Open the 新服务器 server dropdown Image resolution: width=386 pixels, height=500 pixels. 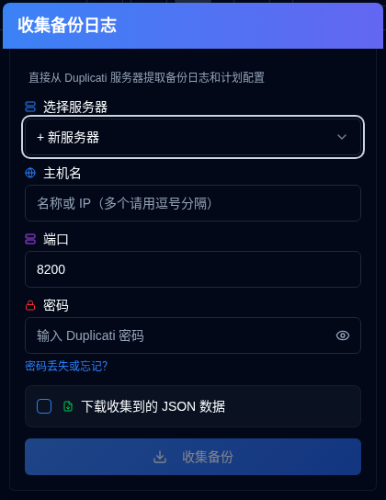point(193,137)
